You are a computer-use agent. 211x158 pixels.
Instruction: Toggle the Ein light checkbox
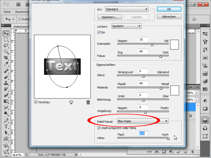tap(99, 32)
